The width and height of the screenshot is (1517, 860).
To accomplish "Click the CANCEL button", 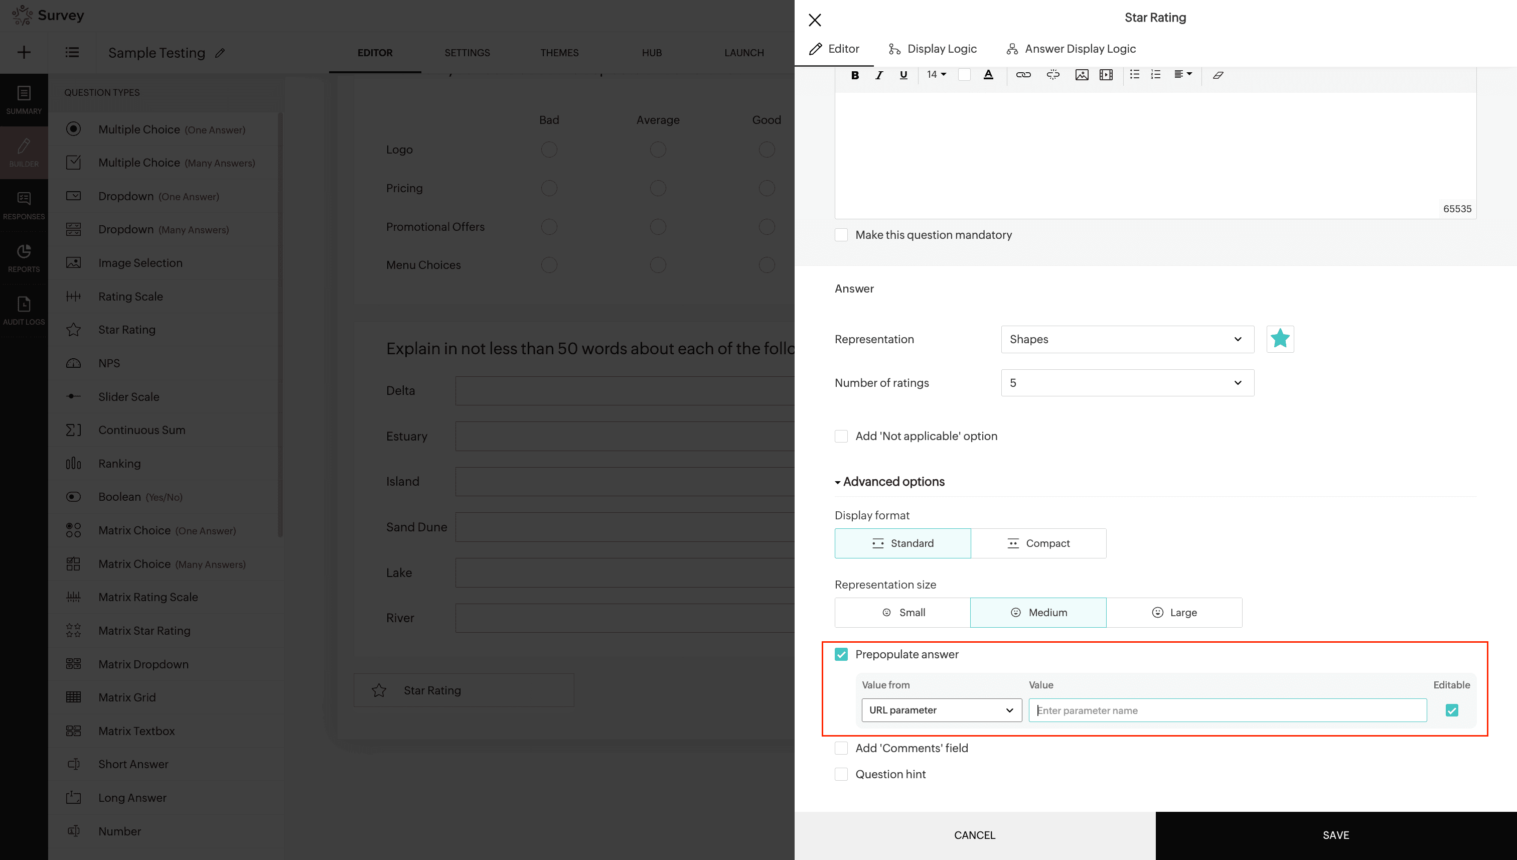I will click(974, 835).
